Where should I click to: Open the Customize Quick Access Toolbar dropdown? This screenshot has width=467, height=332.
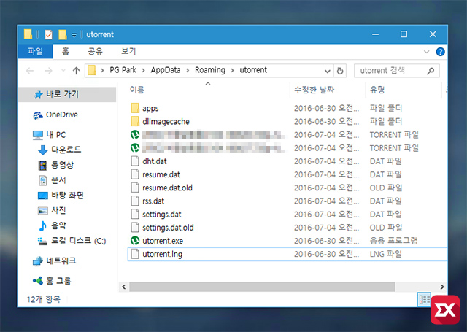pos(74,35)
